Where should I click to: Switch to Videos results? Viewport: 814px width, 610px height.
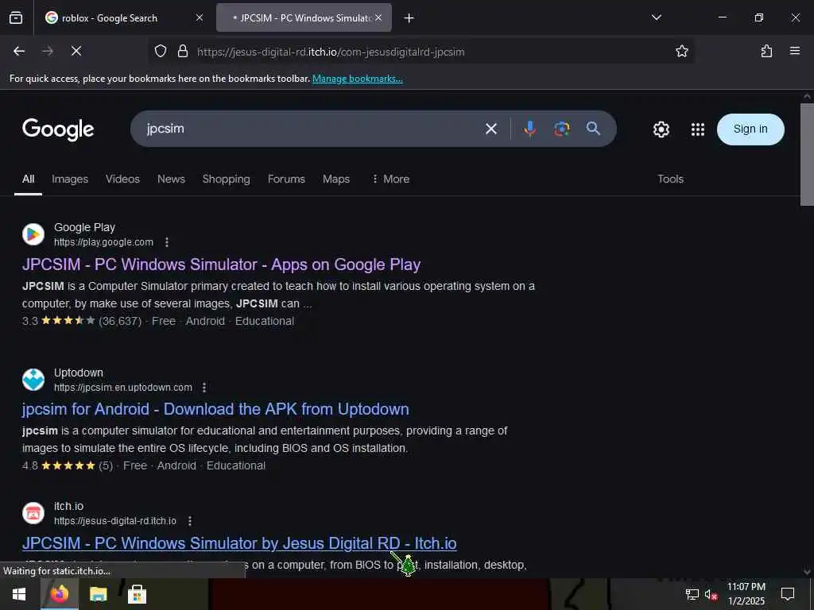pyautogui.click(x=122, y=179)
